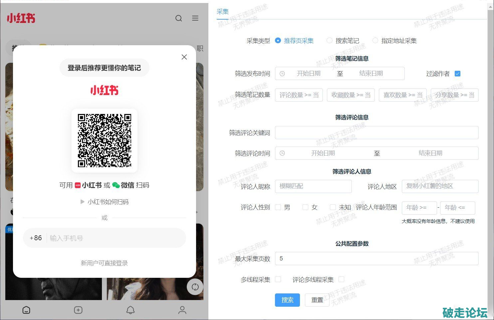The image size is (494, 320).
Task: Click the login QR code image
Action: 105,141
